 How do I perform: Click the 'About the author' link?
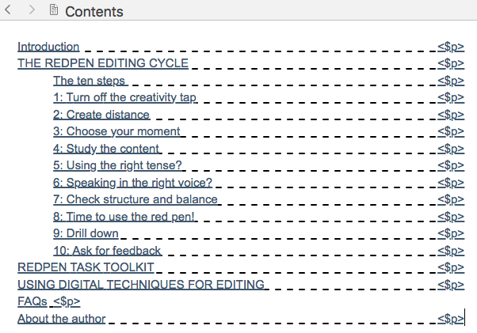tap(62, 319)
